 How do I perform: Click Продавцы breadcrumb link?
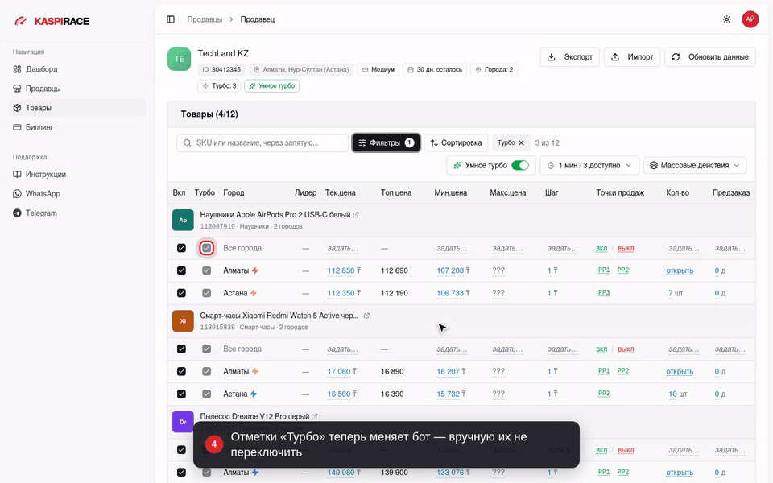[x=205, y=19]
